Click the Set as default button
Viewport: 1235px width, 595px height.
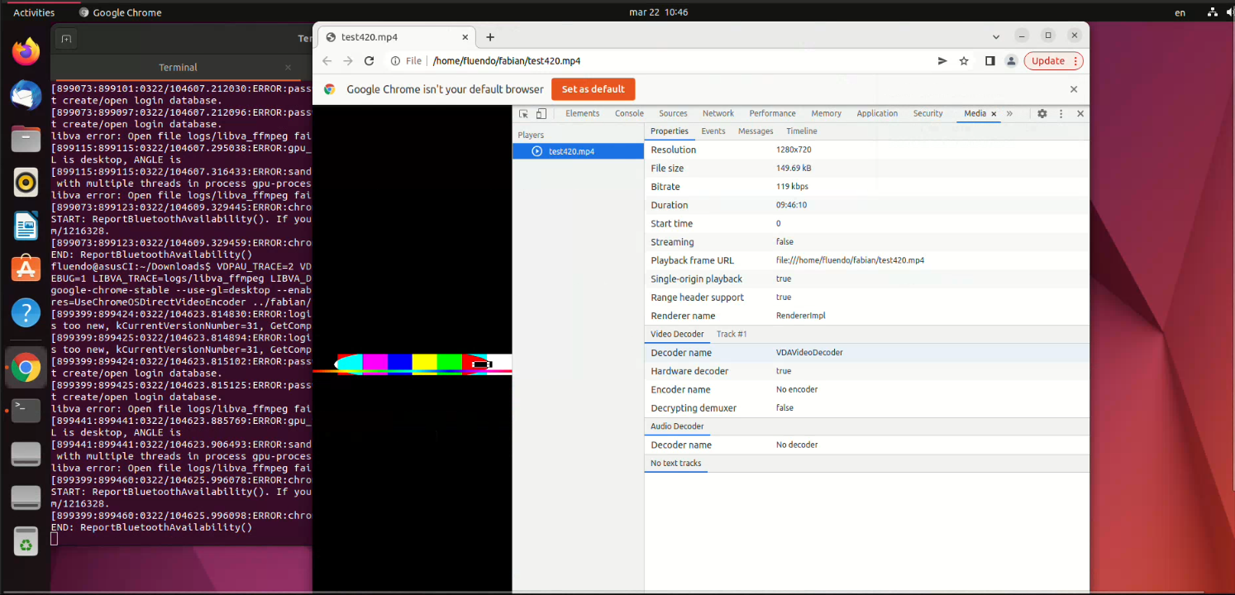(593, 89)
